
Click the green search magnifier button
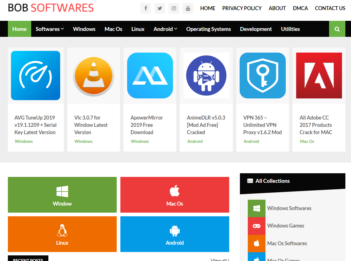click(337, 29)
